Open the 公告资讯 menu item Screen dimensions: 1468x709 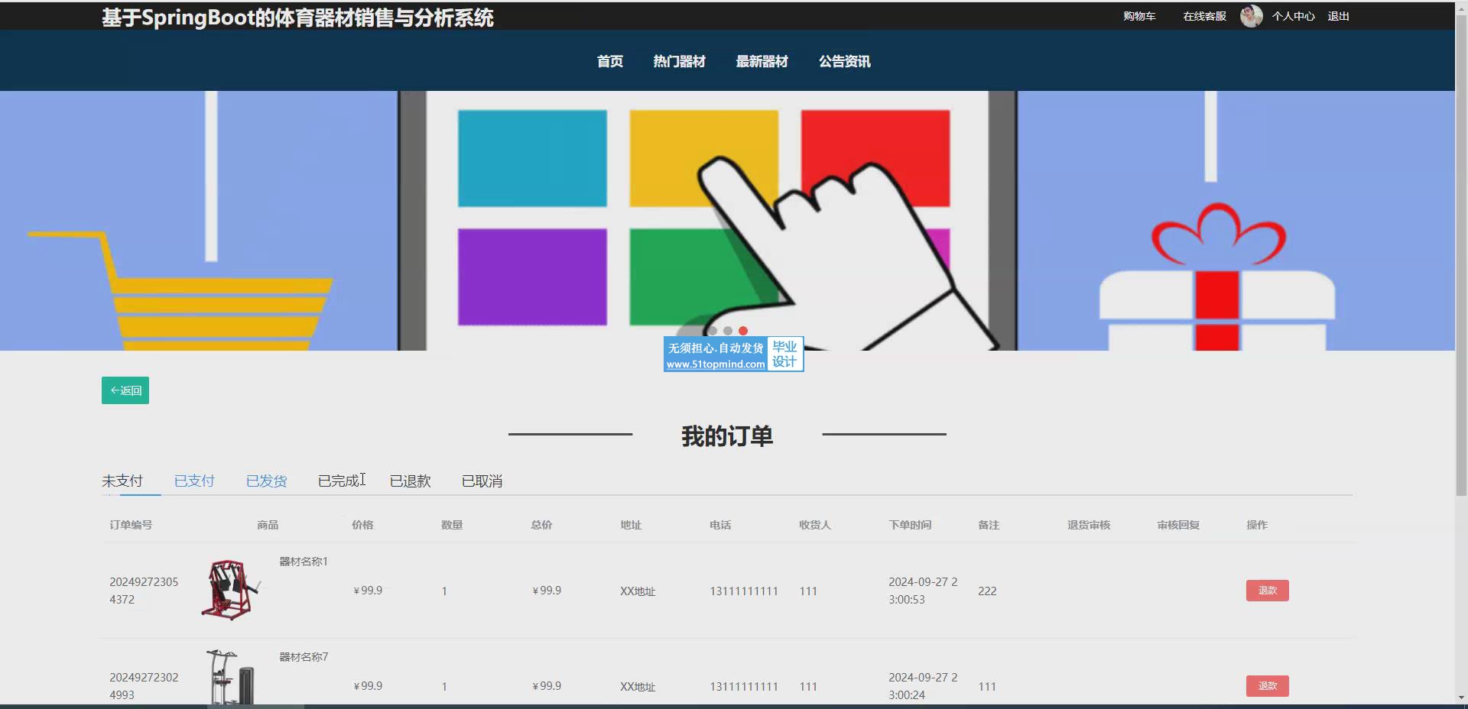pos(844,61)
